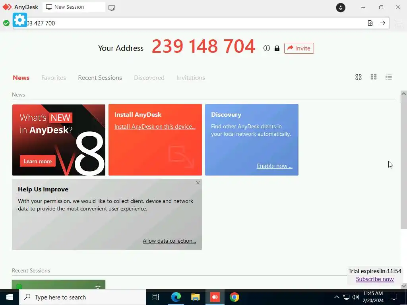
Task: Click the green connection status checkmark
Action: [x=6, y=23]
